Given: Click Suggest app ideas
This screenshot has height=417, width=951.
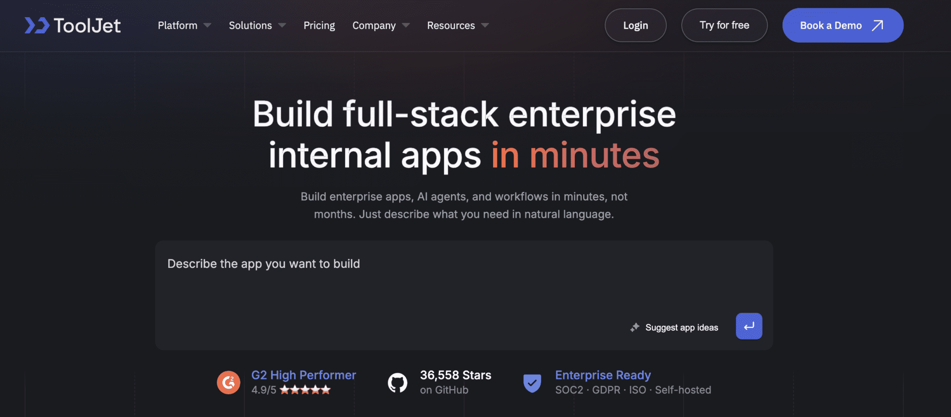Looking at the screenshot, I should pos(682,327).
